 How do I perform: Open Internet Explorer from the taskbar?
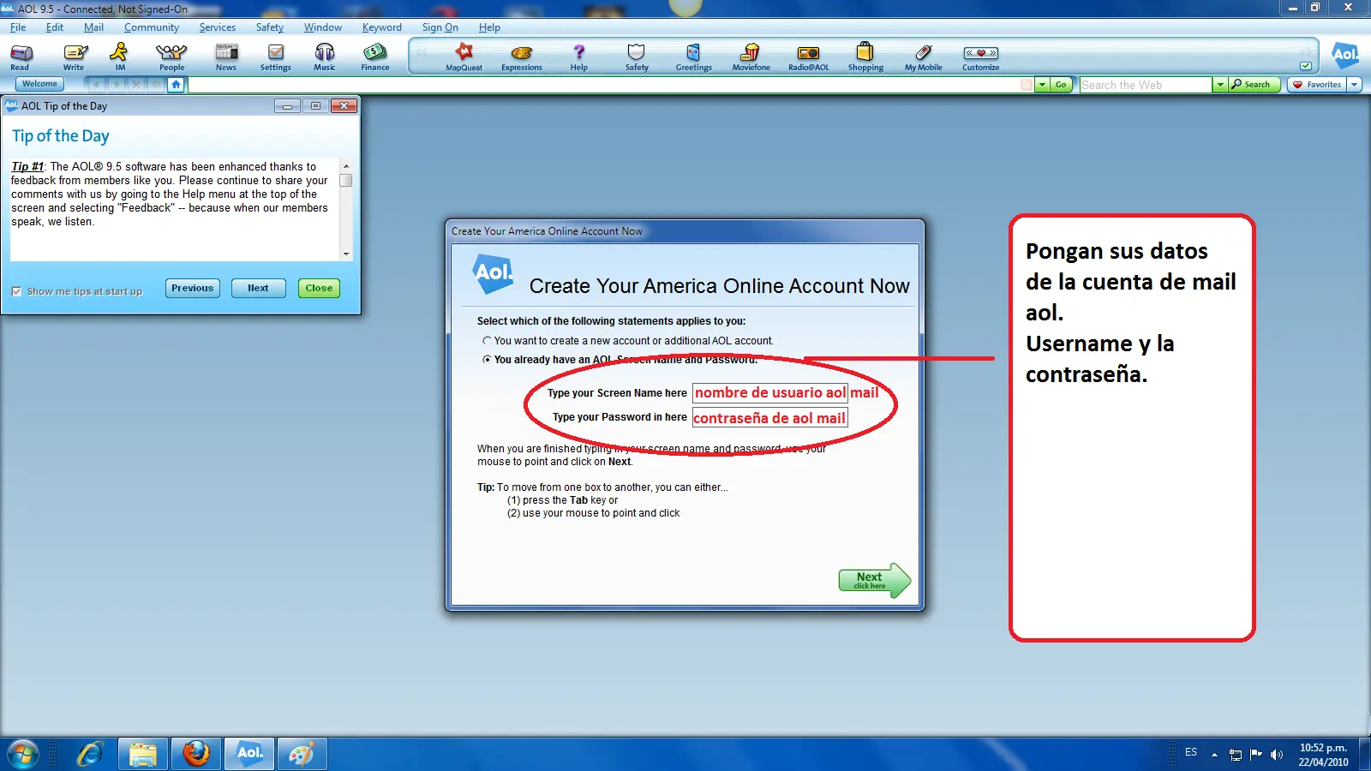(x=90, y=754)
